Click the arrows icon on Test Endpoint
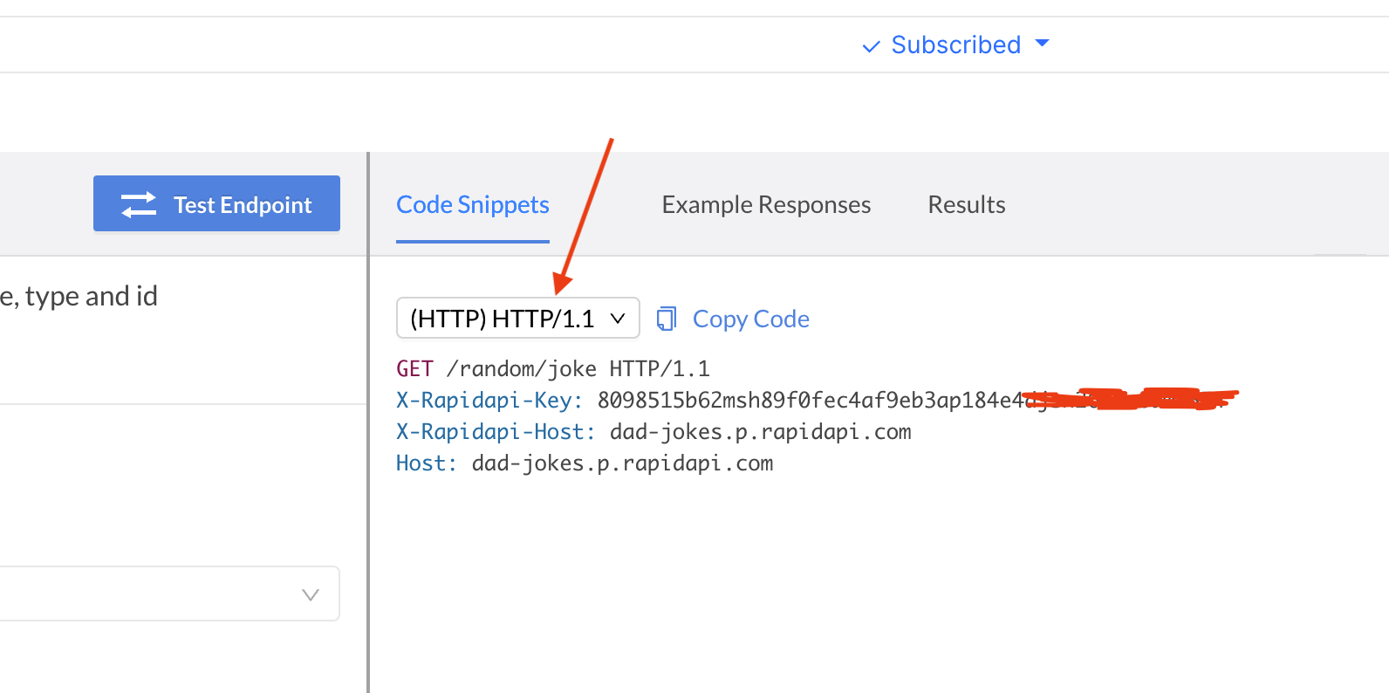1389x693 pixels. (x=139, y=204)
